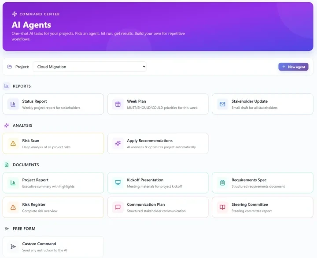317x258 pixels.
Task: Click 'MUST/SHOULD/COULD priorities for this week' text
Action: click(162, 108)
